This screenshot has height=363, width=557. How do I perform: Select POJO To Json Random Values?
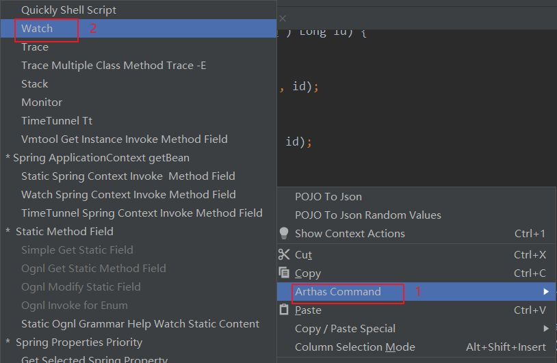[368, 215]
